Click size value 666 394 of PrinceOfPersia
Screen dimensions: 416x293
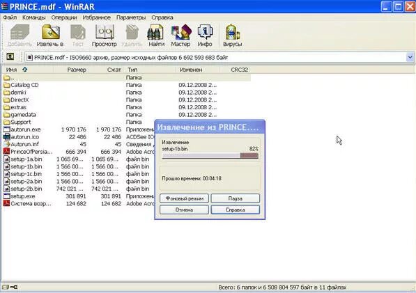[x=76, y=152]
